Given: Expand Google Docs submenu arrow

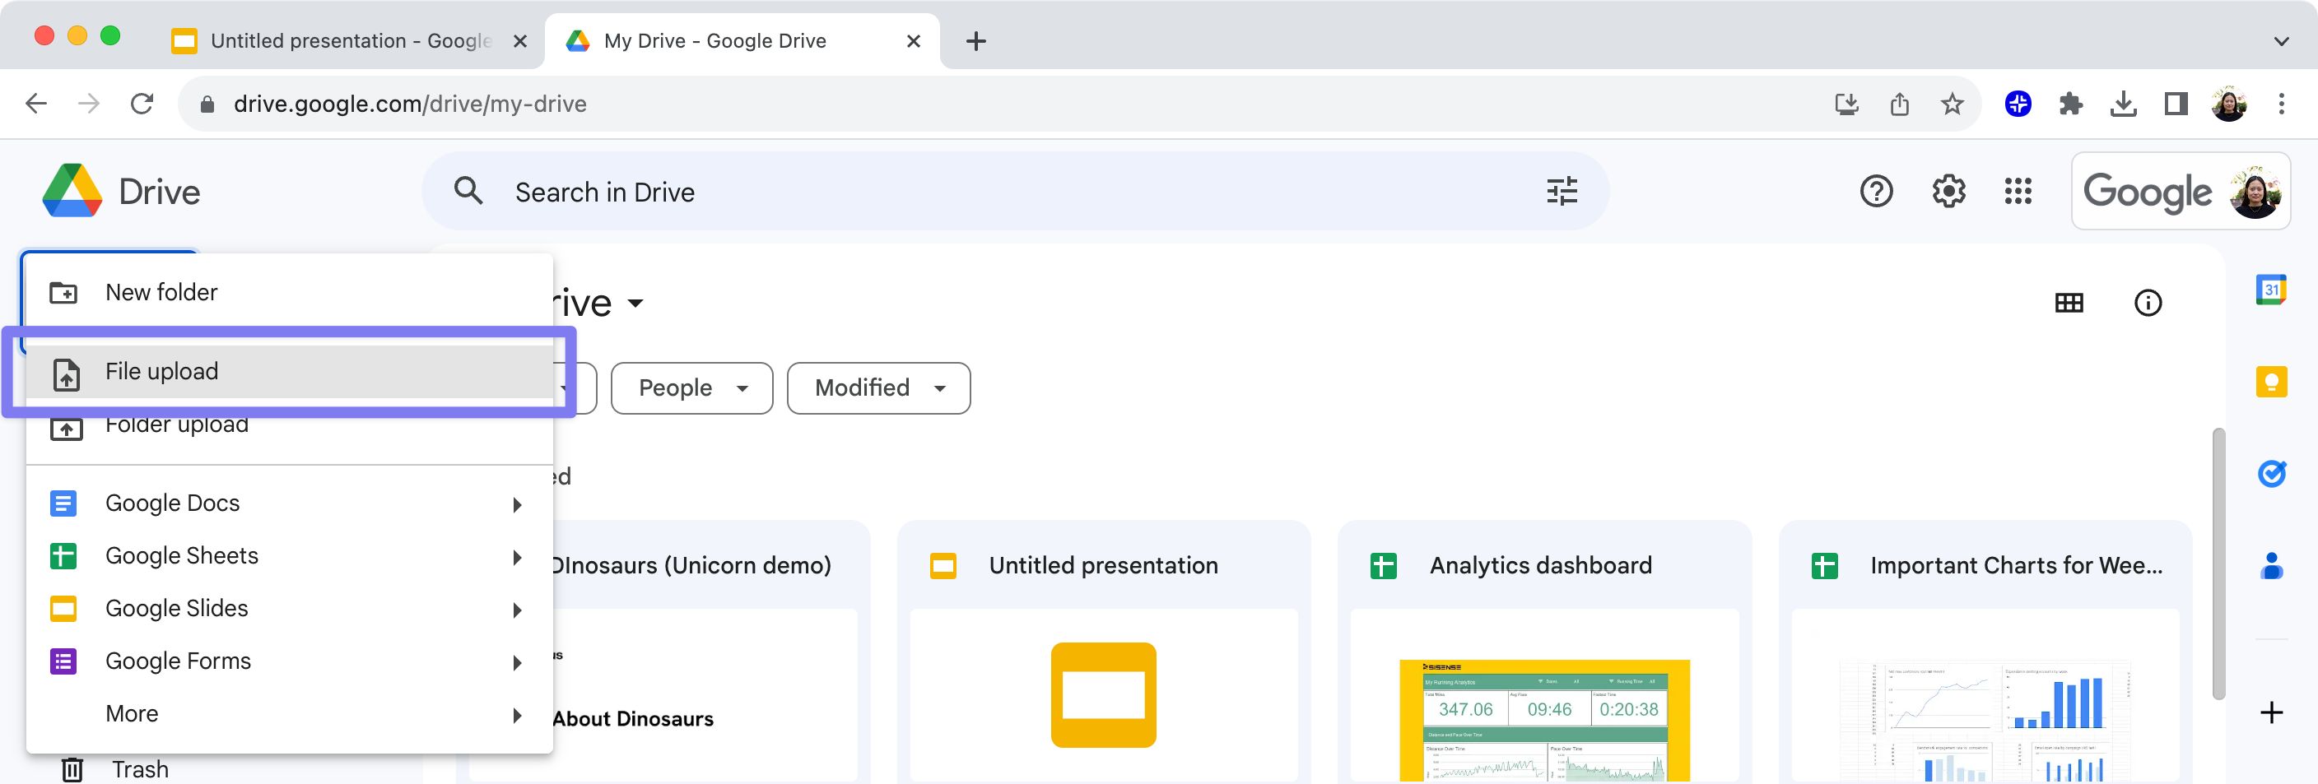Looking at the screenshot, I should click(x=516, y=504).
